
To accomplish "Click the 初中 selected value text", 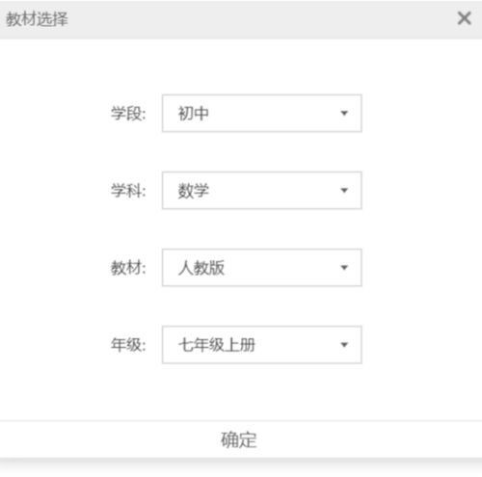I will [x=194, y=114].
